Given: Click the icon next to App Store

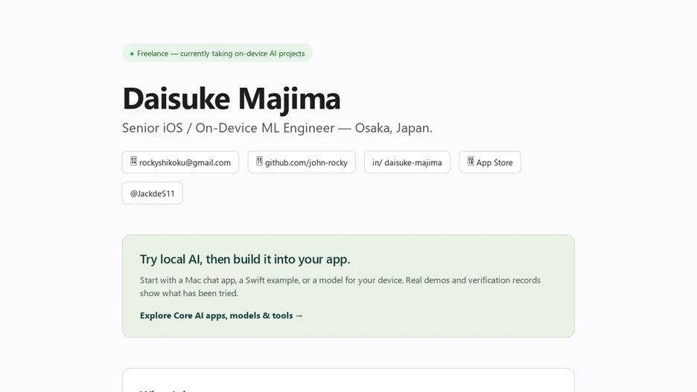Looking at the screenshot, I should click(471, 161).
